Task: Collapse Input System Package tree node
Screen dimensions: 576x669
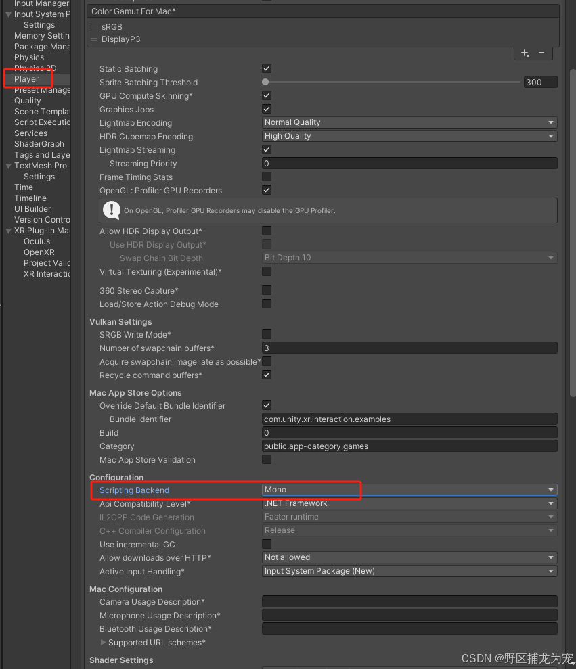Action: (8, 14)
